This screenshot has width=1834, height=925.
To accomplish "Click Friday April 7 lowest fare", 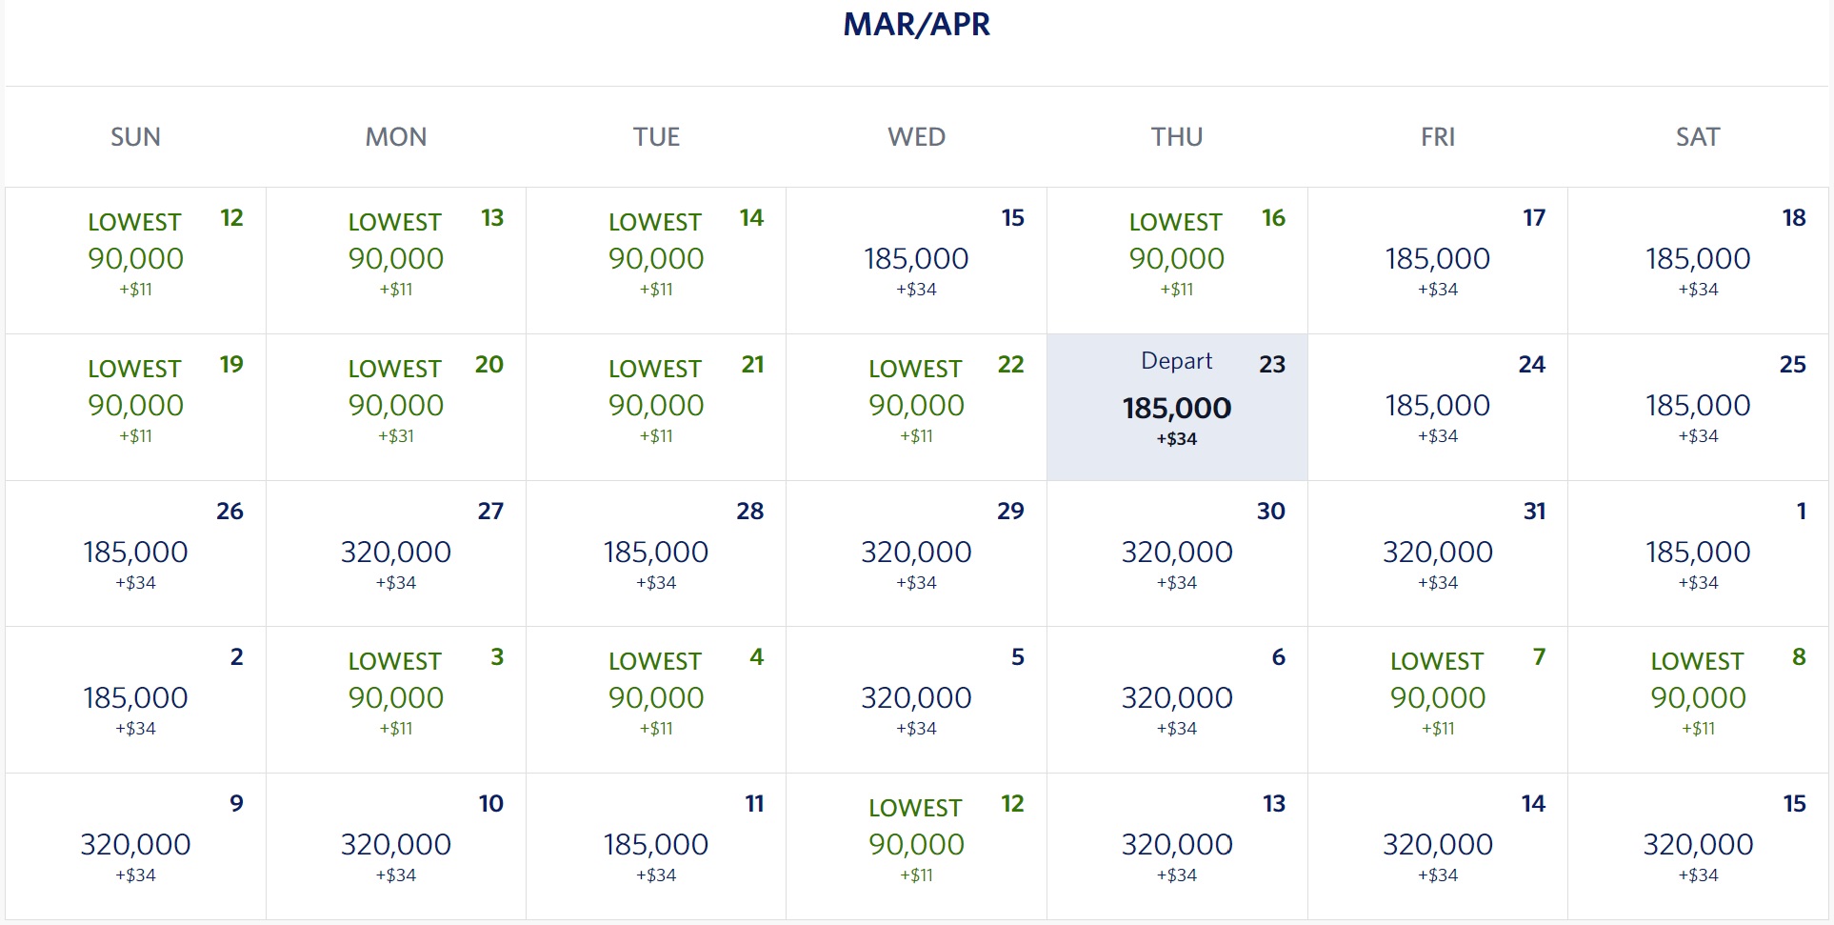I will click(x=1438, y=699).
